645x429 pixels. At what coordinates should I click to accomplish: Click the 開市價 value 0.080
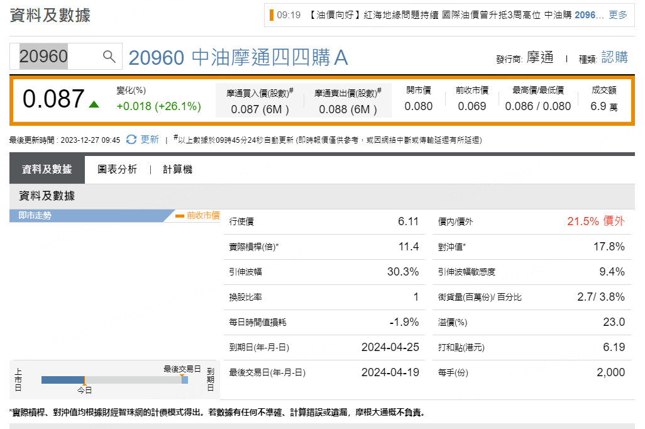click(418, 106)
